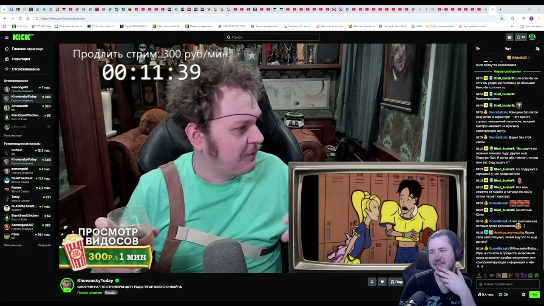Select the Russian language tag
This screenshot has width=544, height=306.
click(x=110, y=293)
